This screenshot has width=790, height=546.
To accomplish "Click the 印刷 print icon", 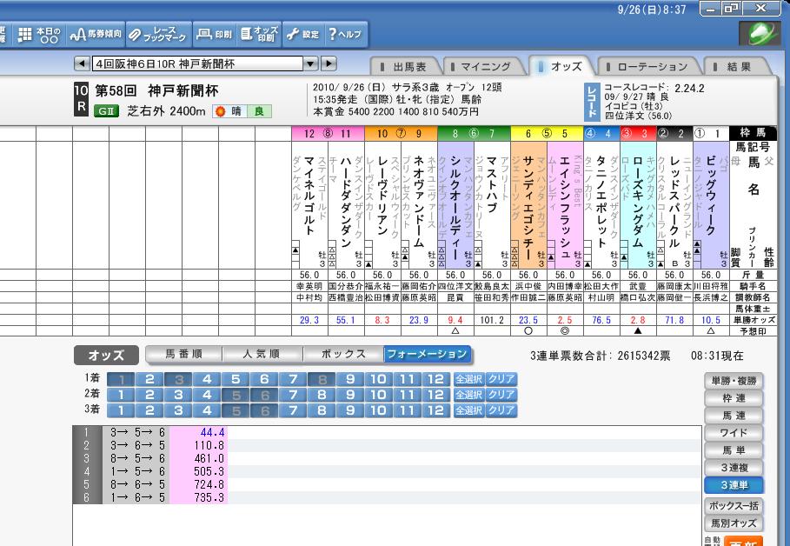I will [214, 35].
